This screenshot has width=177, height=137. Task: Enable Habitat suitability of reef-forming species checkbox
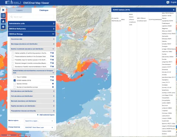(x=13, y=53)
